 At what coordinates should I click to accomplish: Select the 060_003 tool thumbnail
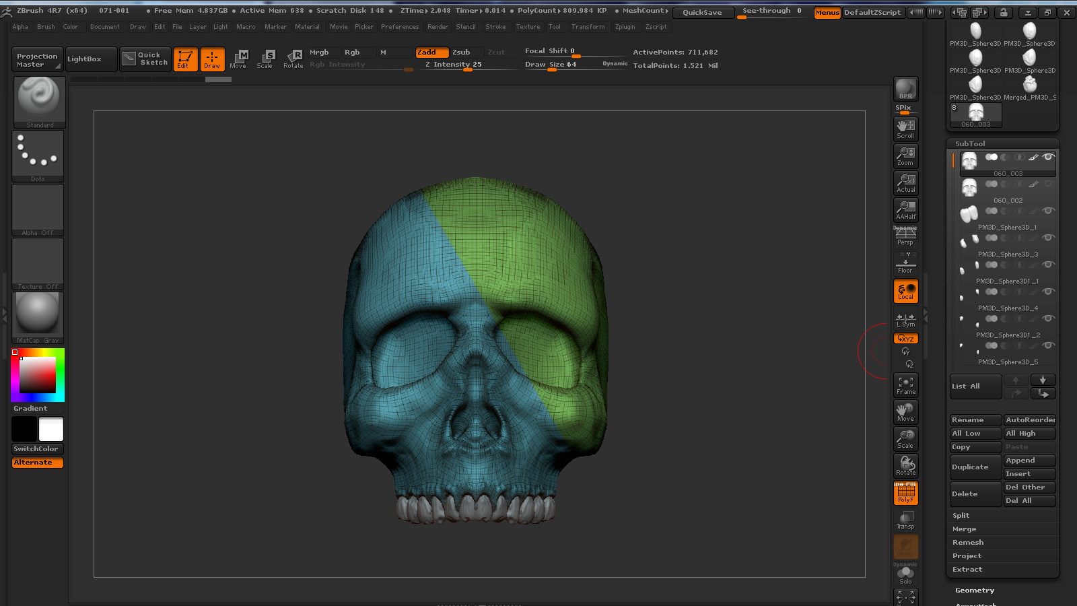point(976,115)
